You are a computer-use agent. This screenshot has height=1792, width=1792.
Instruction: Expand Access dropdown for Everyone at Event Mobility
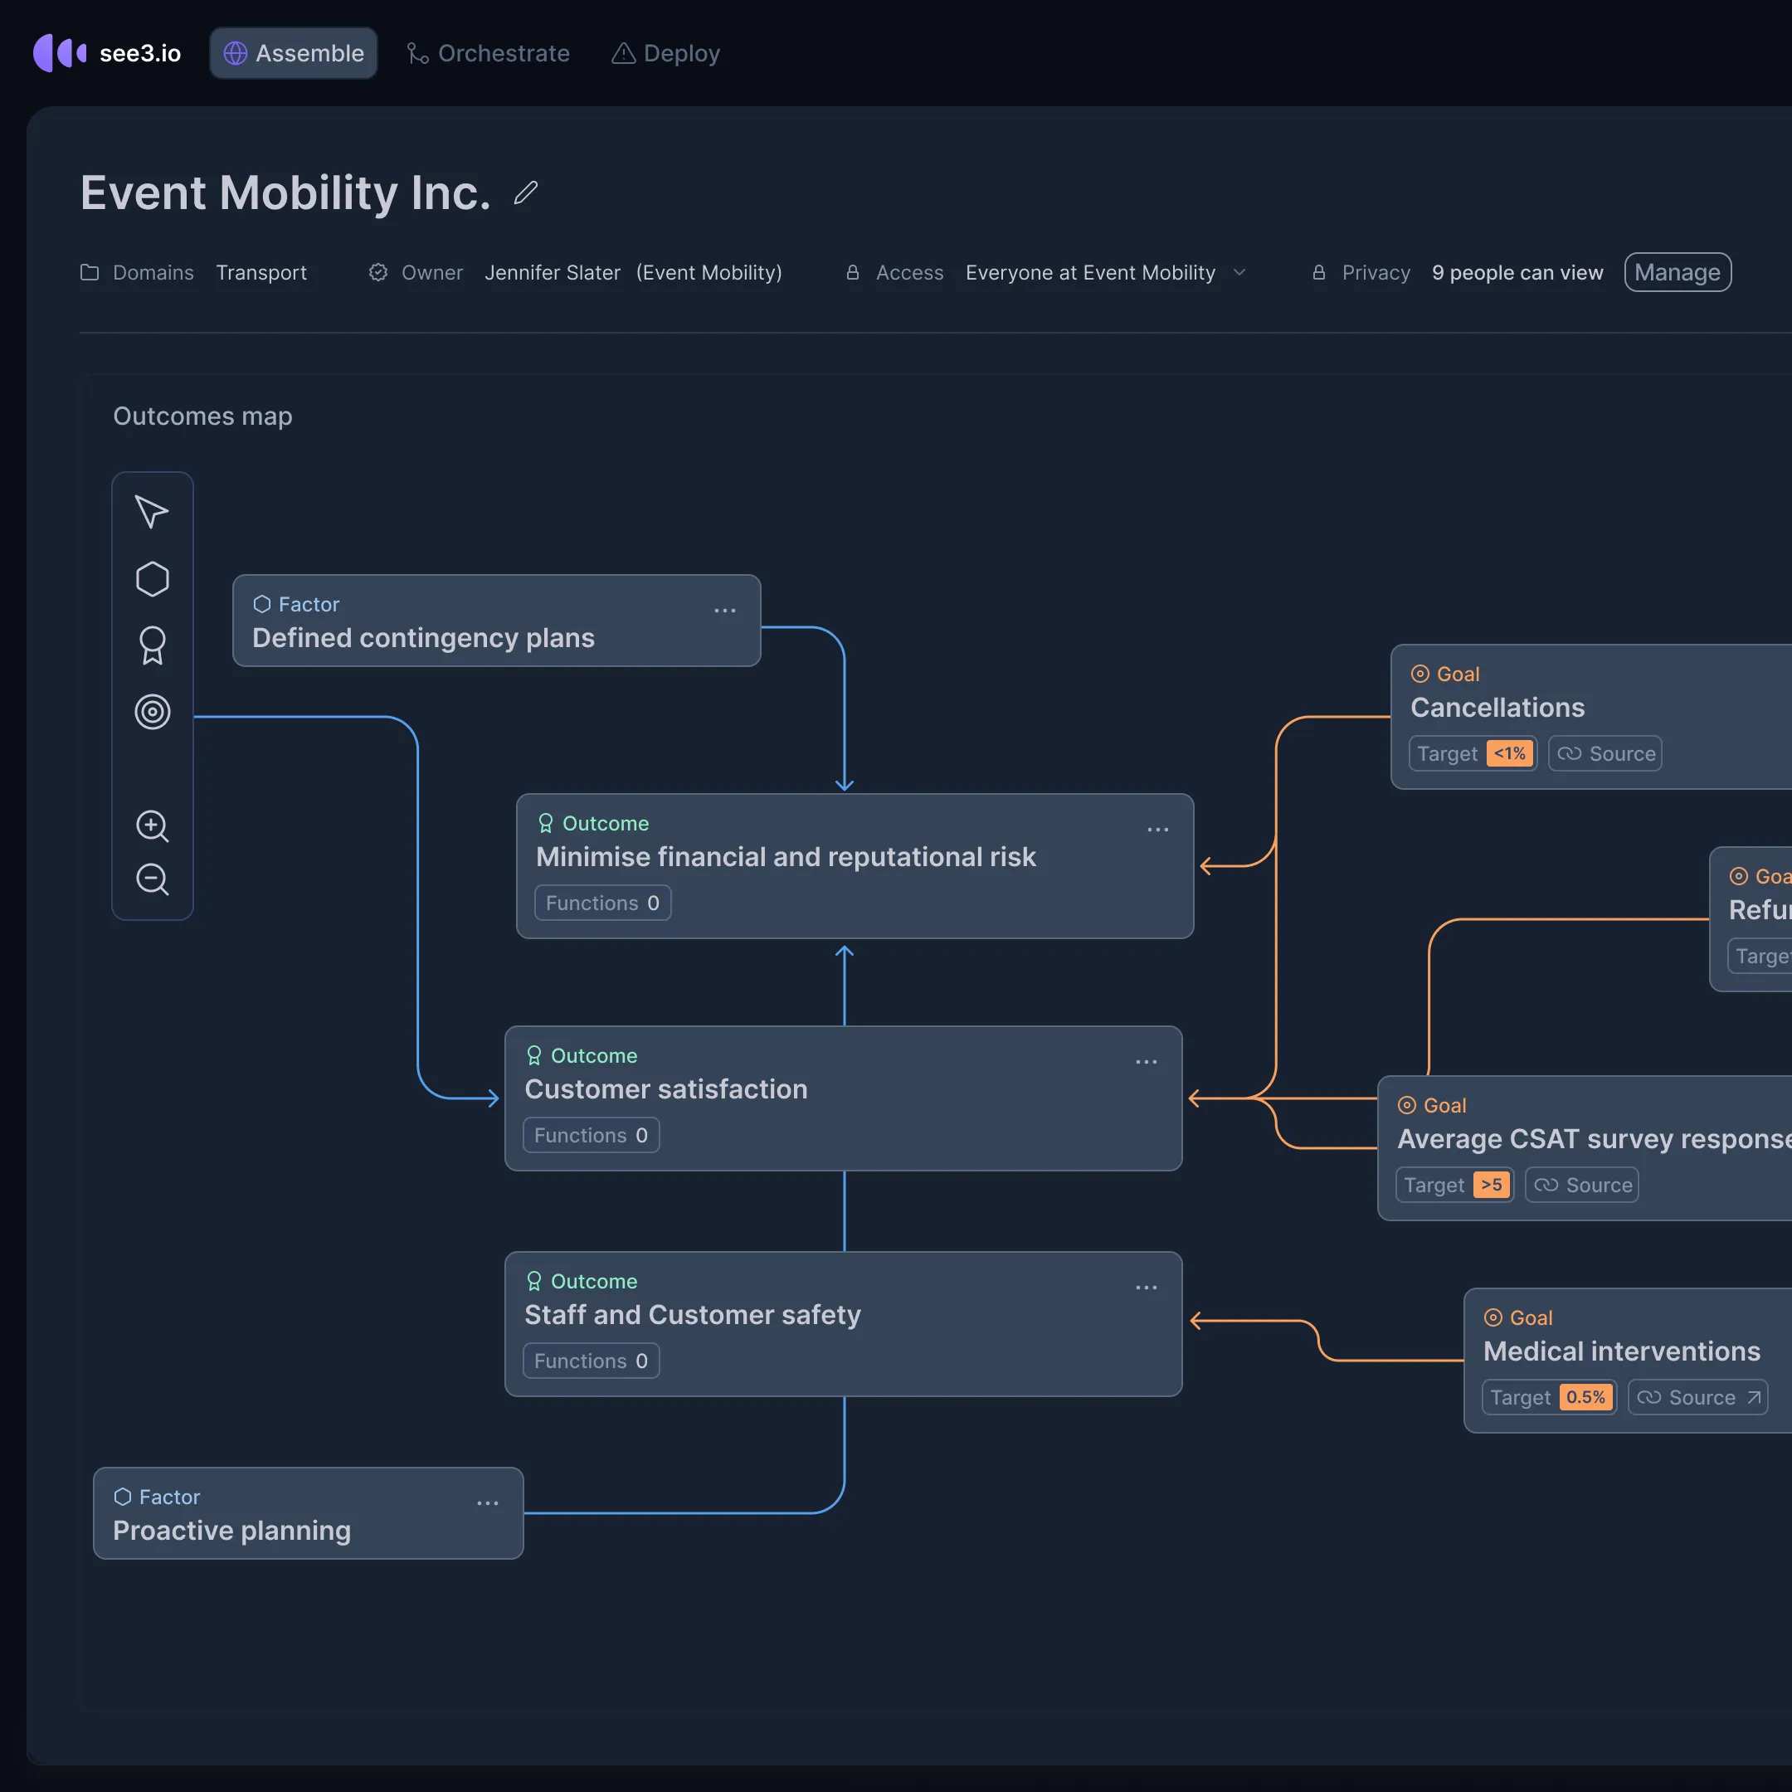tap(1239, 273)
